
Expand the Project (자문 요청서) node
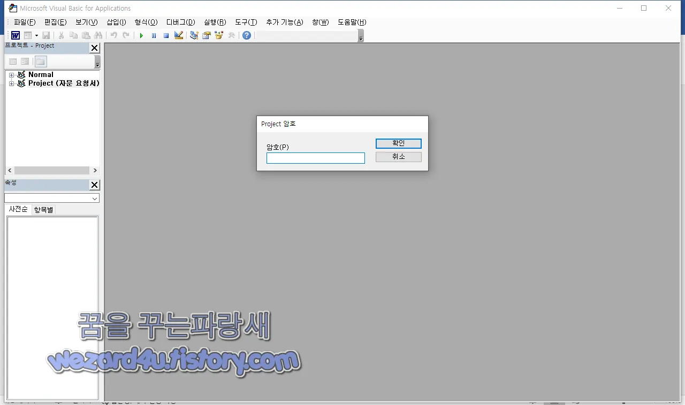(11, 83)
